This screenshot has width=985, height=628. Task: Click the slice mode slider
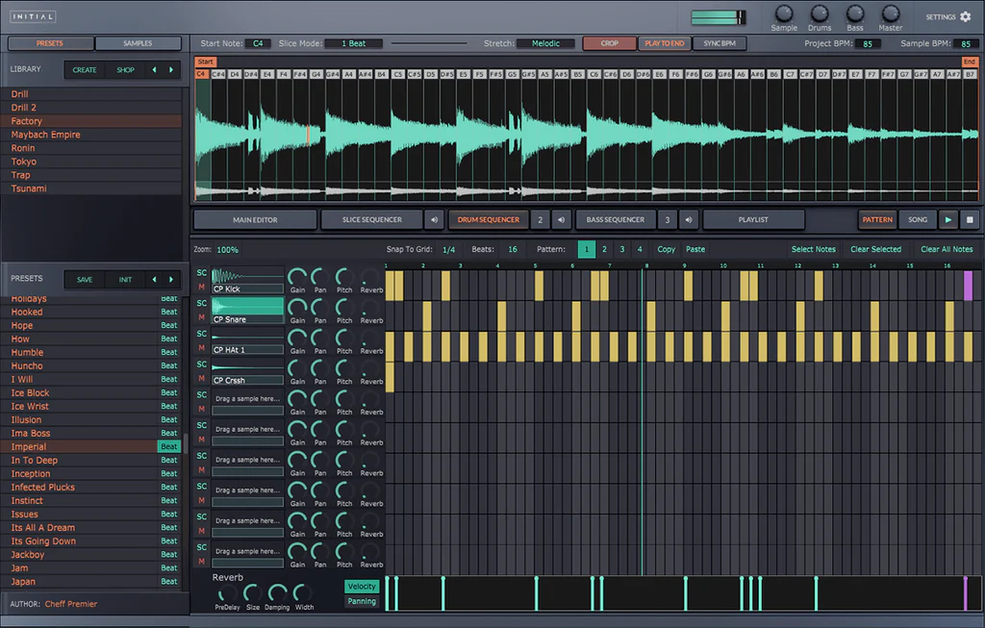[429, 43]
